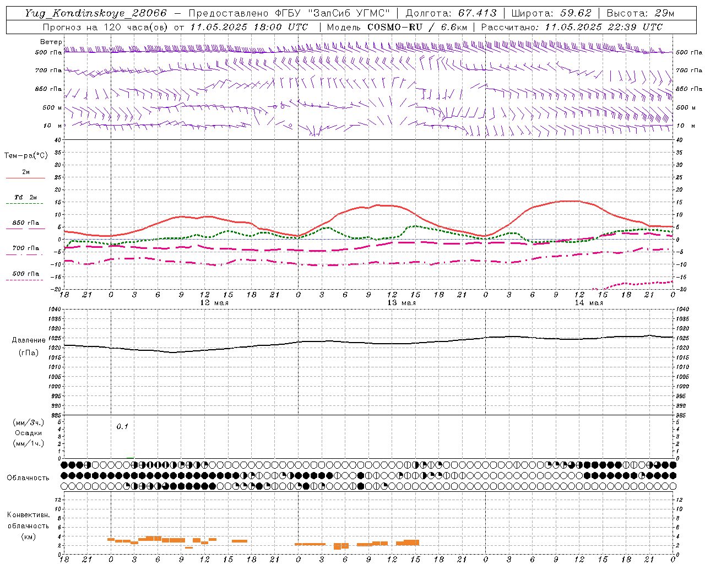Click the 12 мая date label
The height and width of the screenshot is (564, 705).
pos(214,303)
